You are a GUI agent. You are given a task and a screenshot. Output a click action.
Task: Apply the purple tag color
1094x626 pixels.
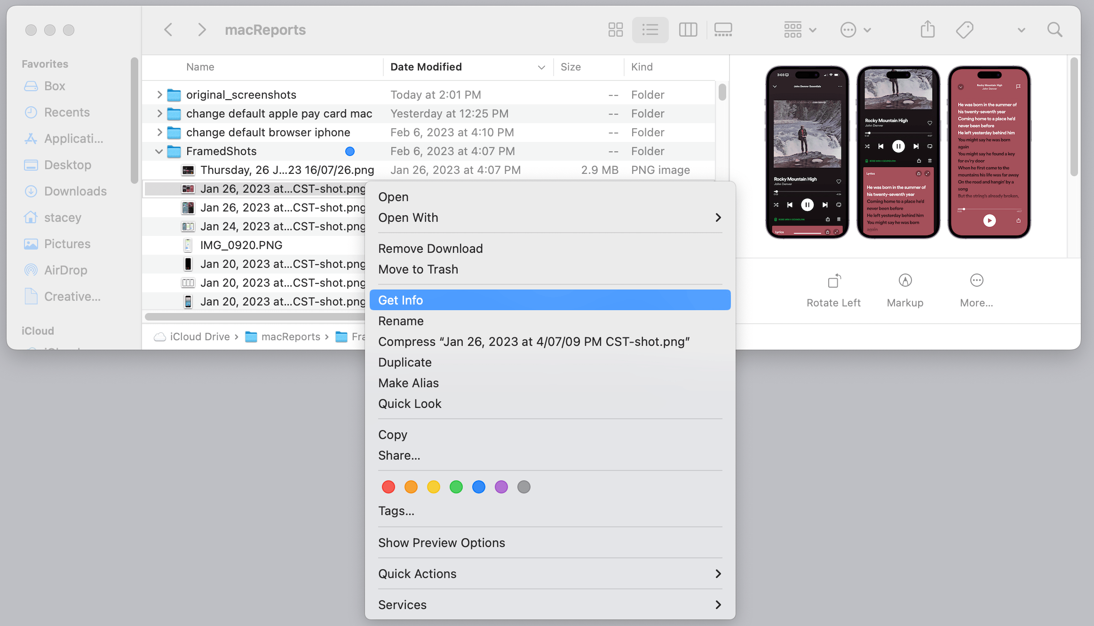pos(501,487)
